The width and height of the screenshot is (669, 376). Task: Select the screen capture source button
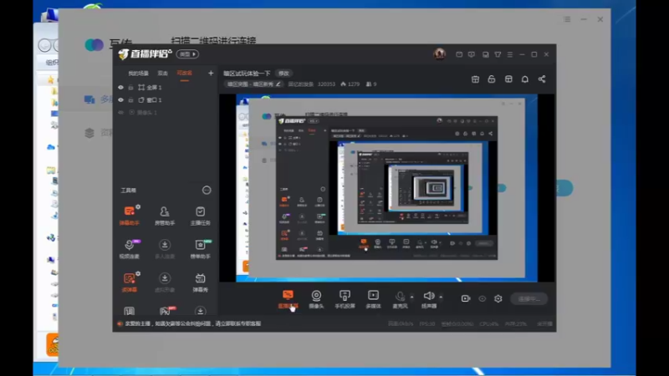(288, 299)
